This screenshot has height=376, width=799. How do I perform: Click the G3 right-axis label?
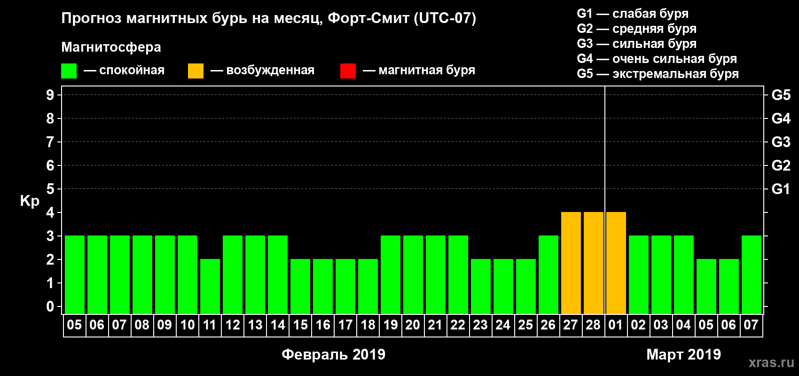781,142
